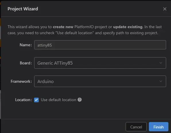Image resolution: width=171 pixels, height=133 pixels.
Task: Open the Arduino framework selector
Action: pyautogui.click(x=100, y=81)
